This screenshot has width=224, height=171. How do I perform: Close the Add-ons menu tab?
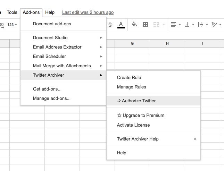[31, 12]
